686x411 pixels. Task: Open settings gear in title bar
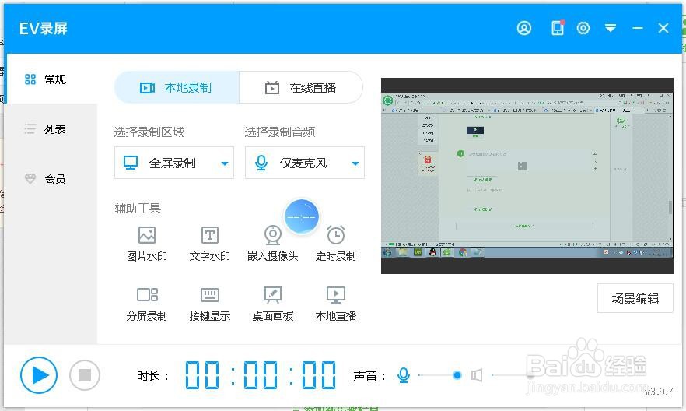pos(583,29)
